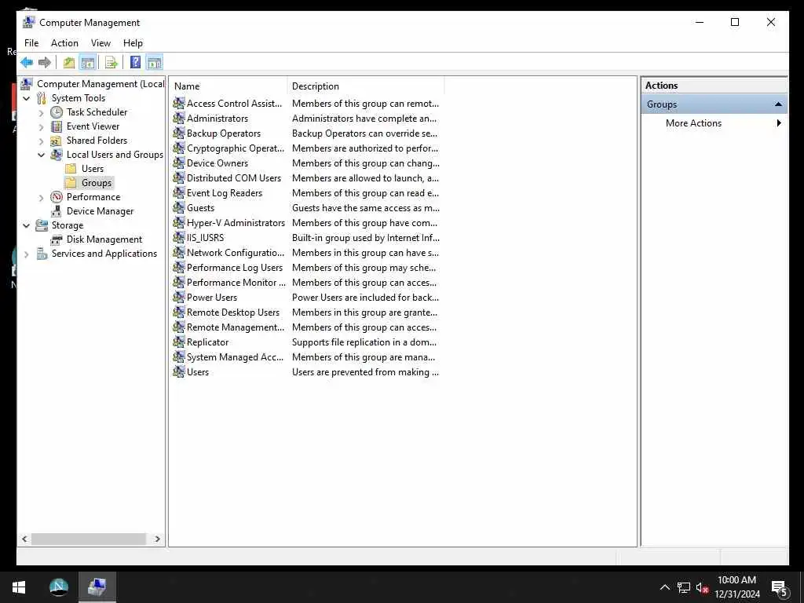Select the Hyper-V Administrators group name
Image resolution: width=804 pixels, height=603 pixels.
236,222
